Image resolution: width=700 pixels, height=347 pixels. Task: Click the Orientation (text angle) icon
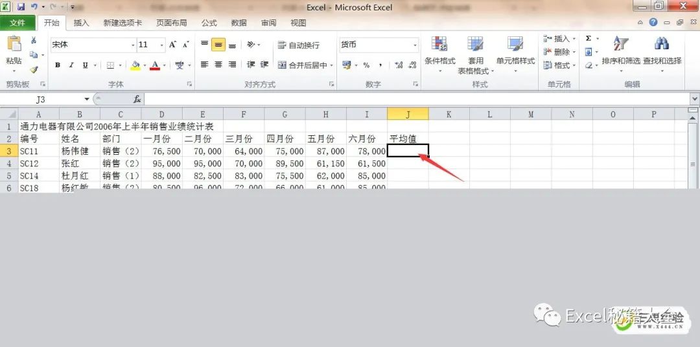(251, 45)
